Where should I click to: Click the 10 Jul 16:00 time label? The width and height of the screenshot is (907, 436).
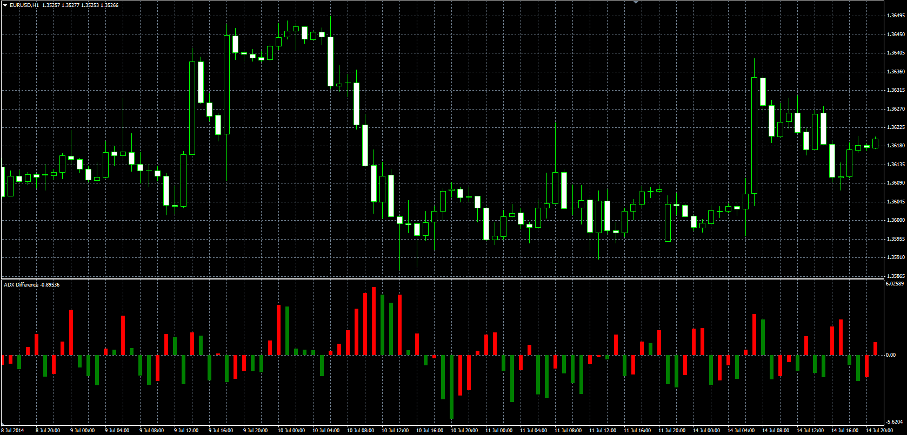point(430,431)
